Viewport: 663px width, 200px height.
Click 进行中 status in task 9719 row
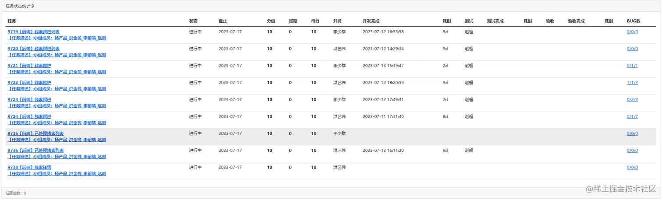point(196,32)
